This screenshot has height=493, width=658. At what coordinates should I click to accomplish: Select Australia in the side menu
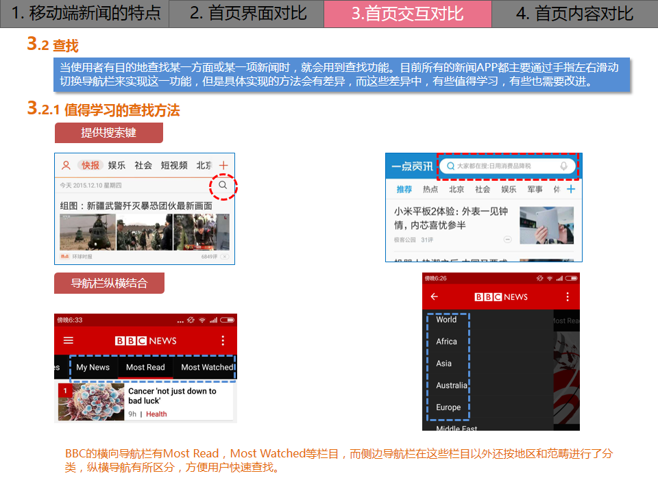(452, 385)
